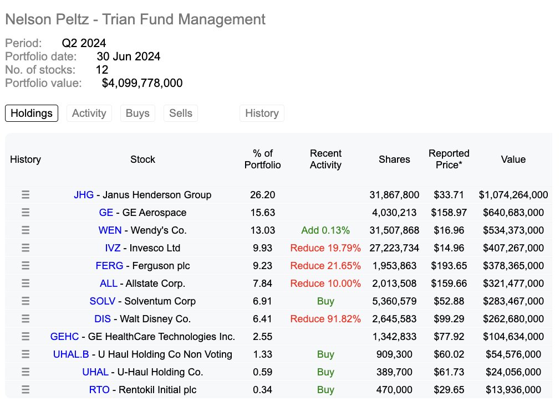Click the Reported Price column header
560x402 pixels.
coord(449,159)
